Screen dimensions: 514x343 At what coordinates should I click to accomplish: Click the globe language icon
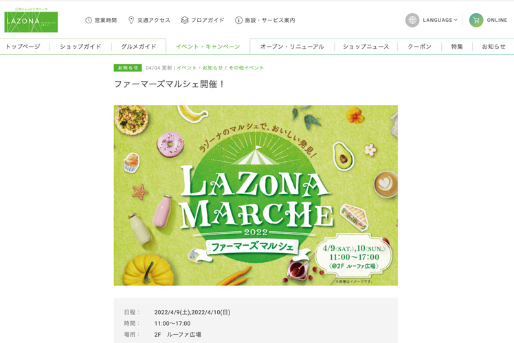pyautogui.click(x=412, y=20)
